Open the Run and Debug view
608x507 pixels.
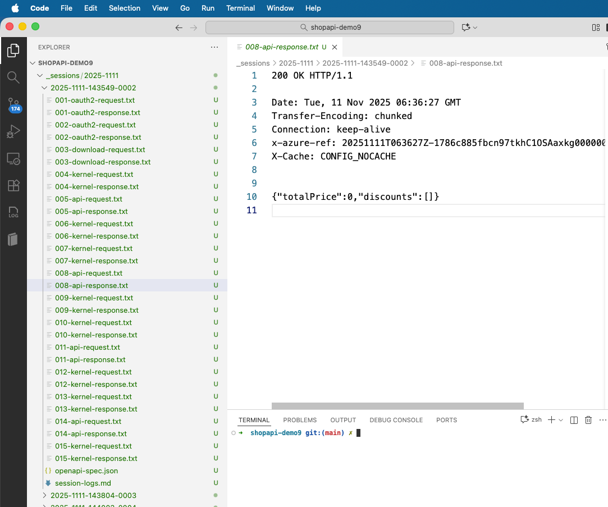[13, 132]
